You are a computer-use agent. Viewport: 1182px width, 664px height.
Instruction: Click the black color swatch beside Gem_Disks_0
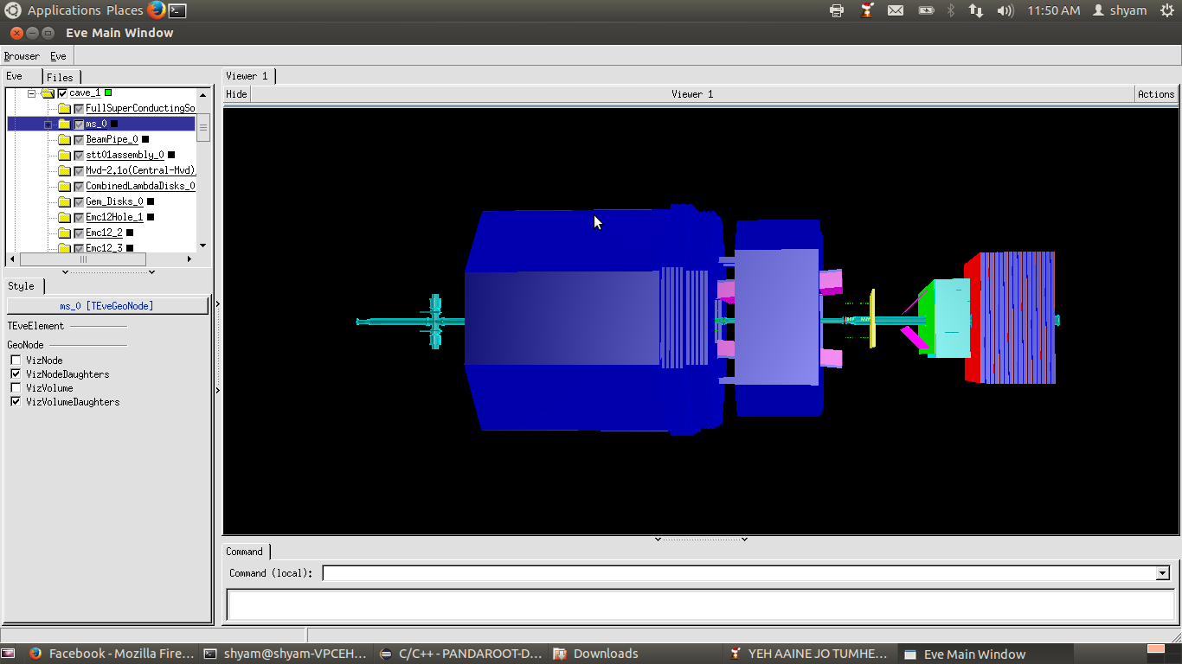click(x=151, y=201)
